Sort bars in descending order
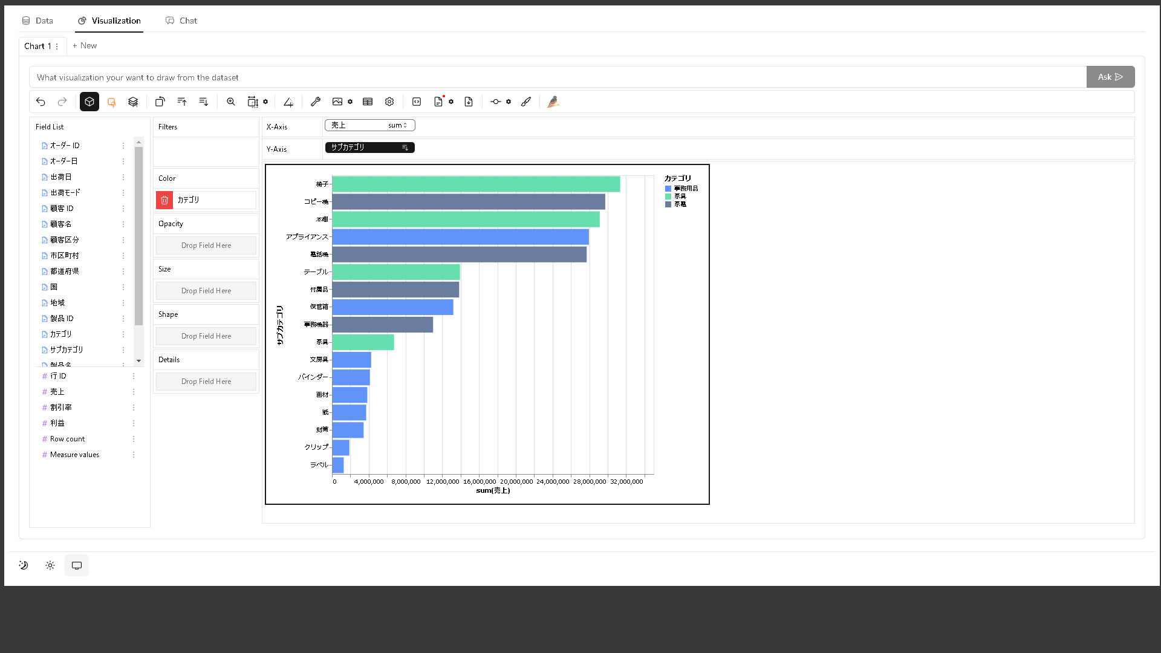The height and width of the screenshot is (653, 1161). (x=203, y=102)
